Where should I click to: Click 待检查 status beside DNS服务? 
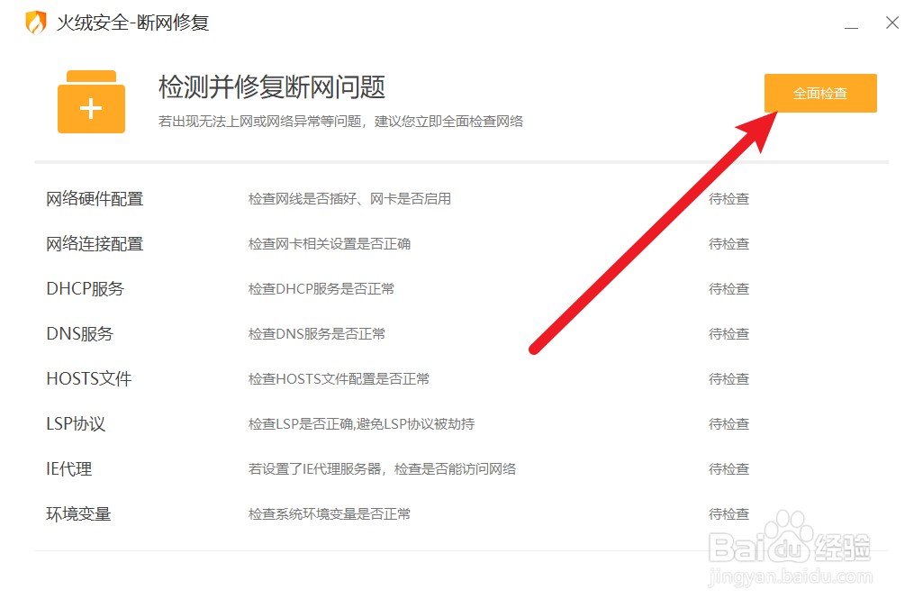[x=728, y=333]
